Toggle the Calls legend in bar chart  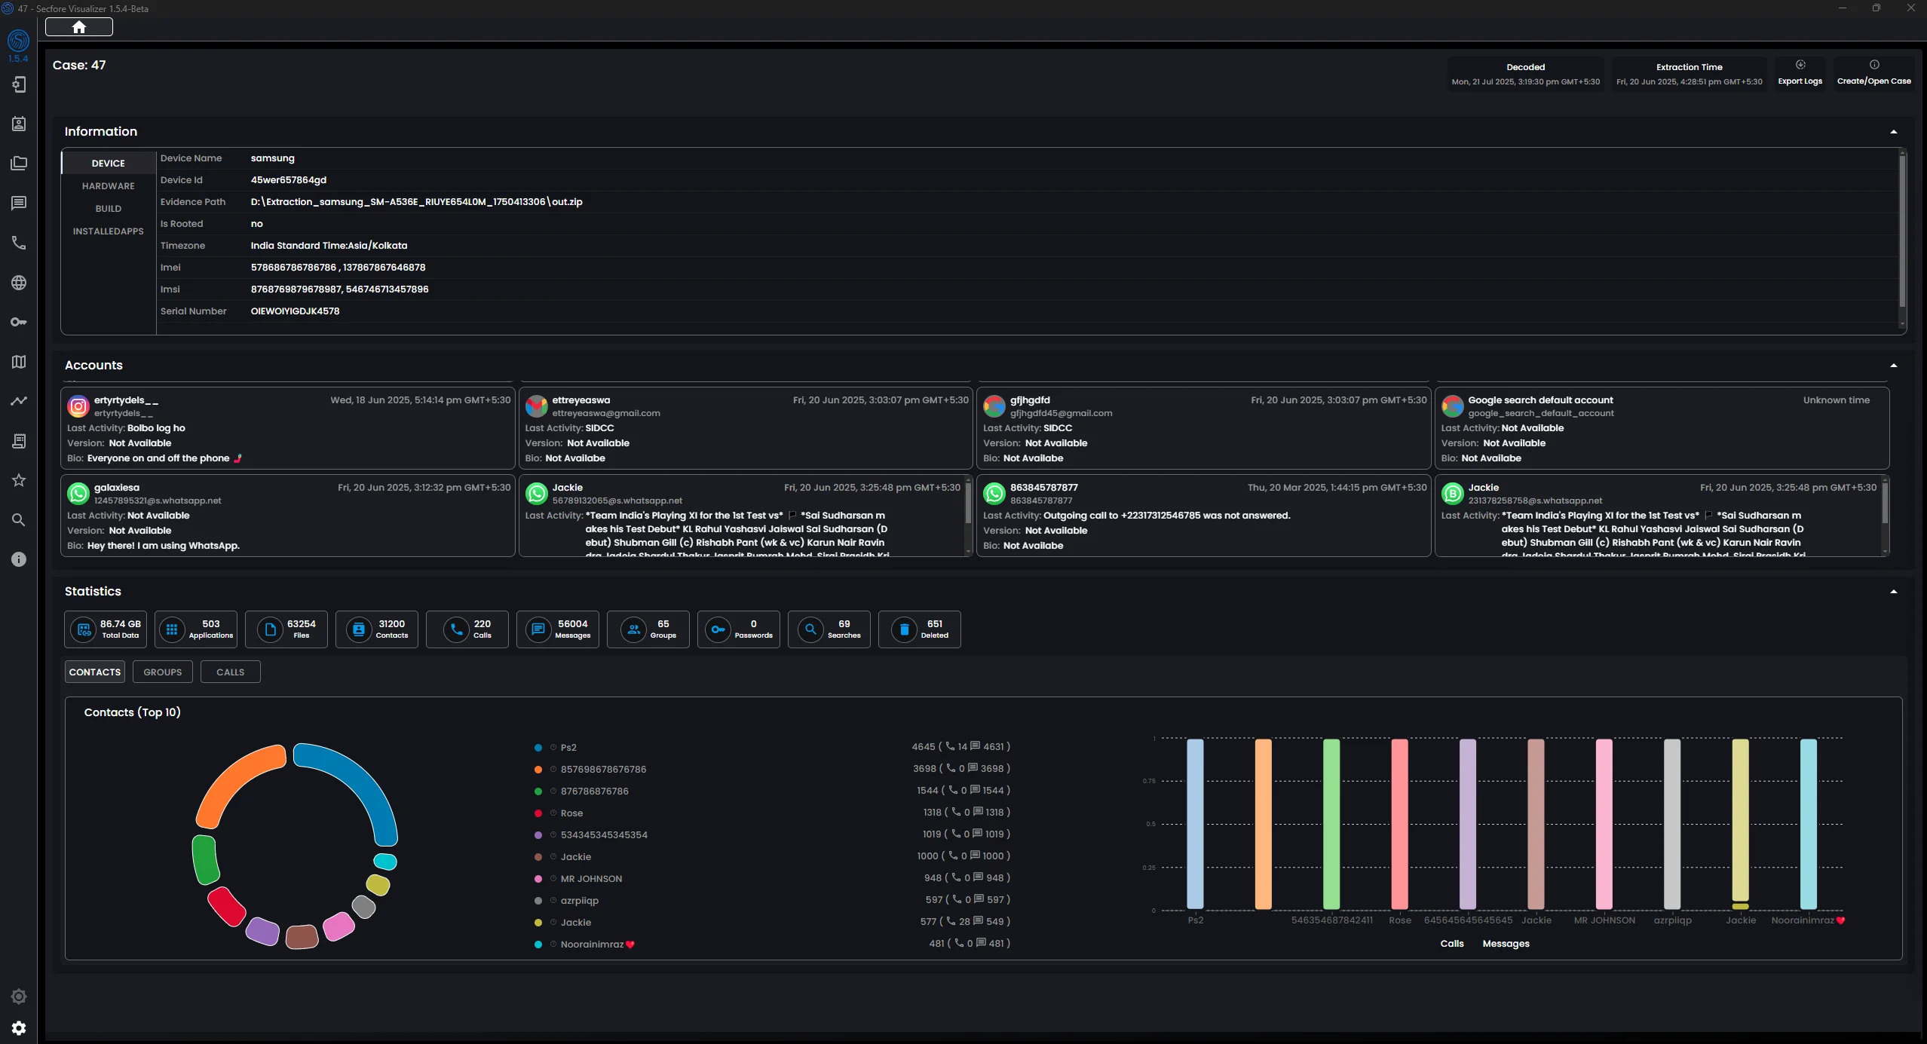1451,944
